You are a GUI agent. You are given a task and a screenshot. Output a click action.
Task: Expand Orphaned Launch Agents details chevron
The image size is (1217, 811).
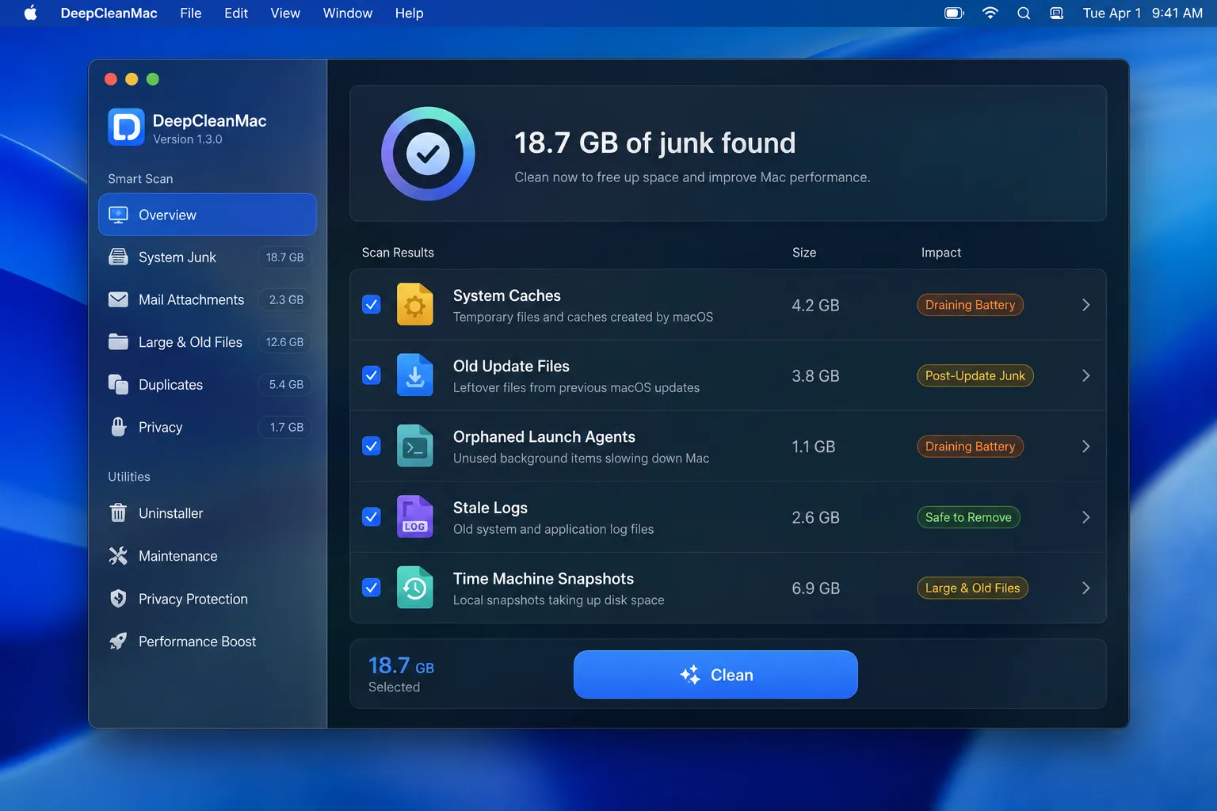(x=1086, y=447)
